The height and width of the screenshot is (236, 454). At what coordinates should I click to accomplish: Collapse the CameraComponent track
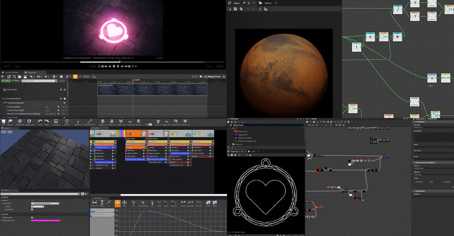point(3,103)
